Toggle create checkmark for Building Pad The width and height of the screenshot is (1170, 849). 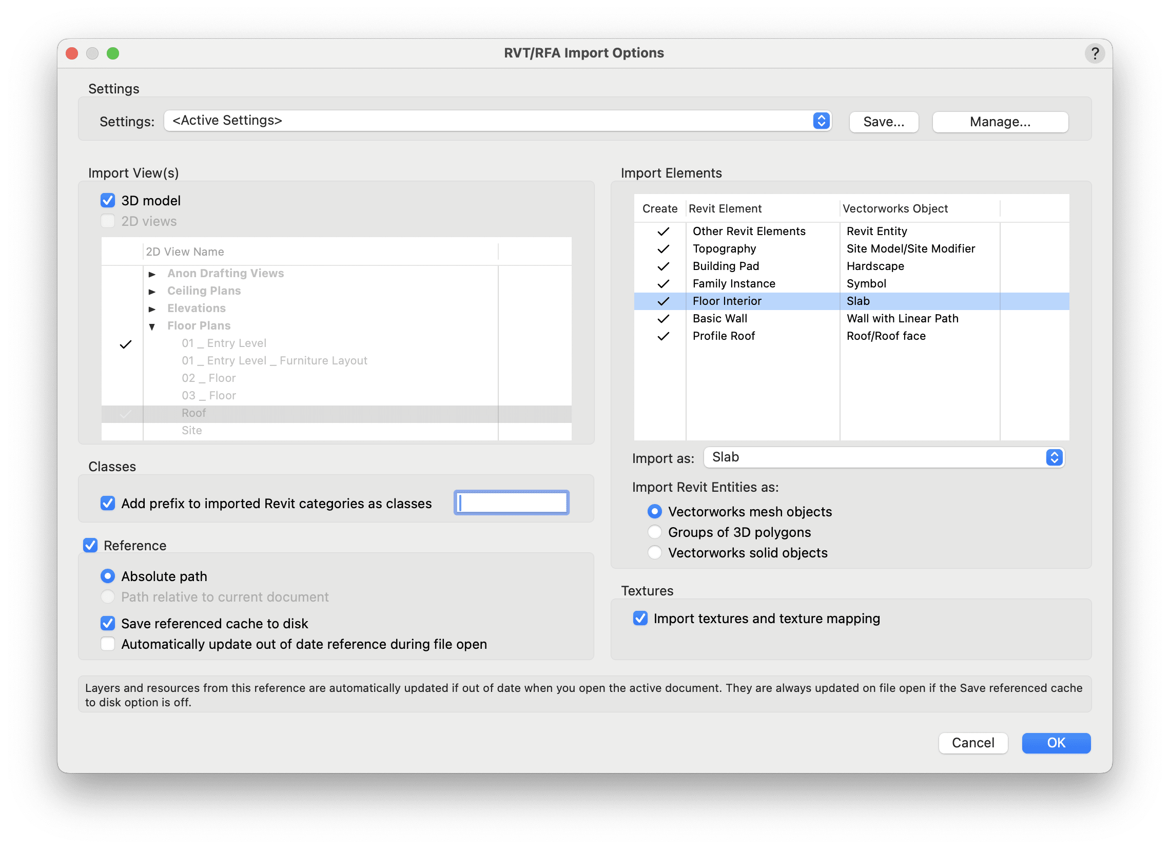click(x=663, y=266)
